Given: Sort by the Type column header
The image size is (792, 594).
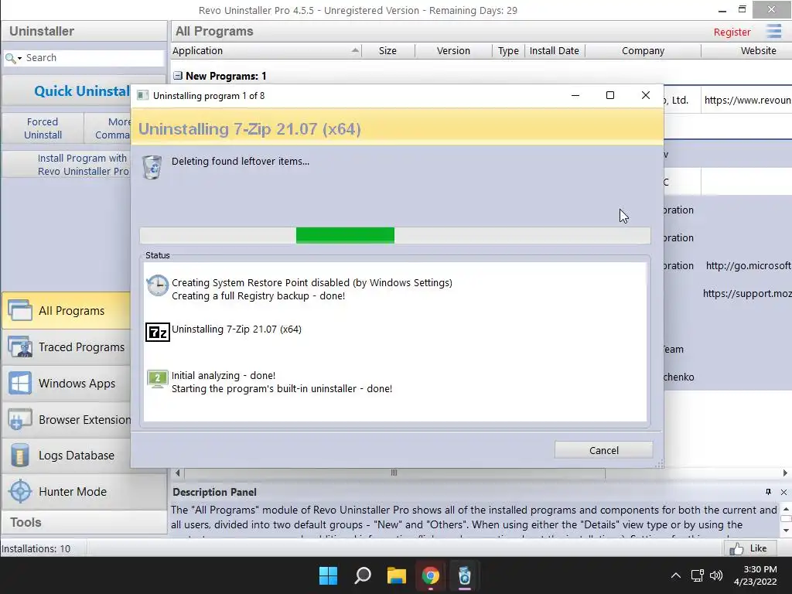Looking at the screenshot, I should pyautogui.click(x=508, y=50).
